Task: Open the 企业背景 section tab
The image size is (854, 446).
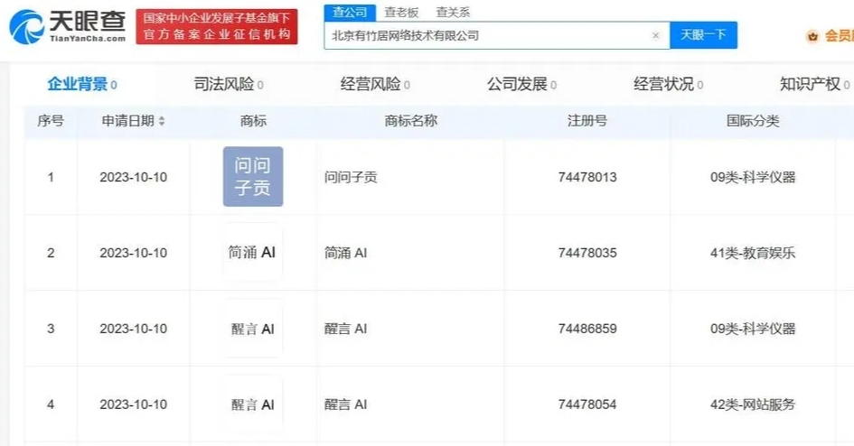Action: coord(82,84)
